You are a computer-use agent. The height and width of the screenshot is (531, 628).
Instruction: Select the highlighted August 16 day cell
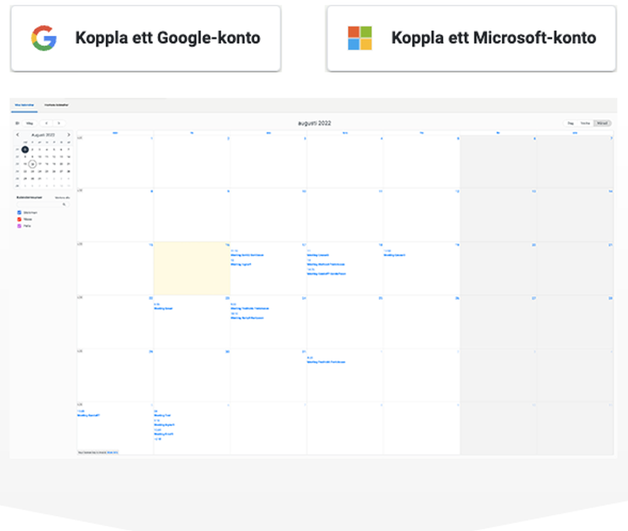tap(192, 268)
